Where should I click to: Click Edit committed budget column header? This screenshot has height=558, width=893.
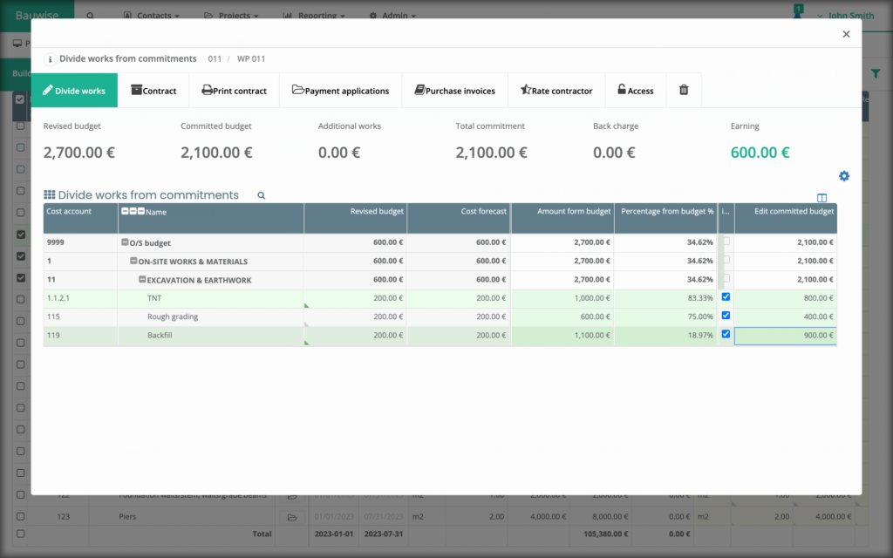tap(786, 218)
